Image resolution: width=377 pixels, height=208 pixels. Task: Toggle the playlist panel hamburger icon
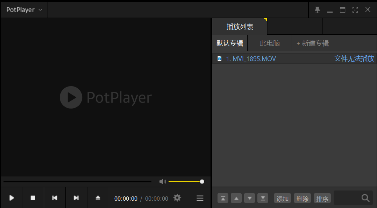pyautogui.click(x=200, y=198)
